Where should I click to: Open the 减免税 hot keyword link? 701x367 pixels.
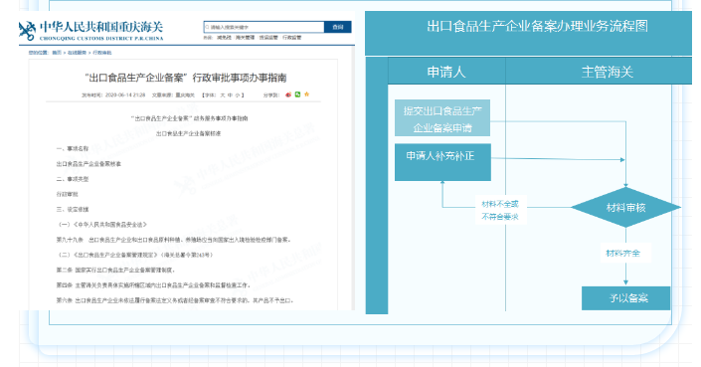click(x=224, y=38)
